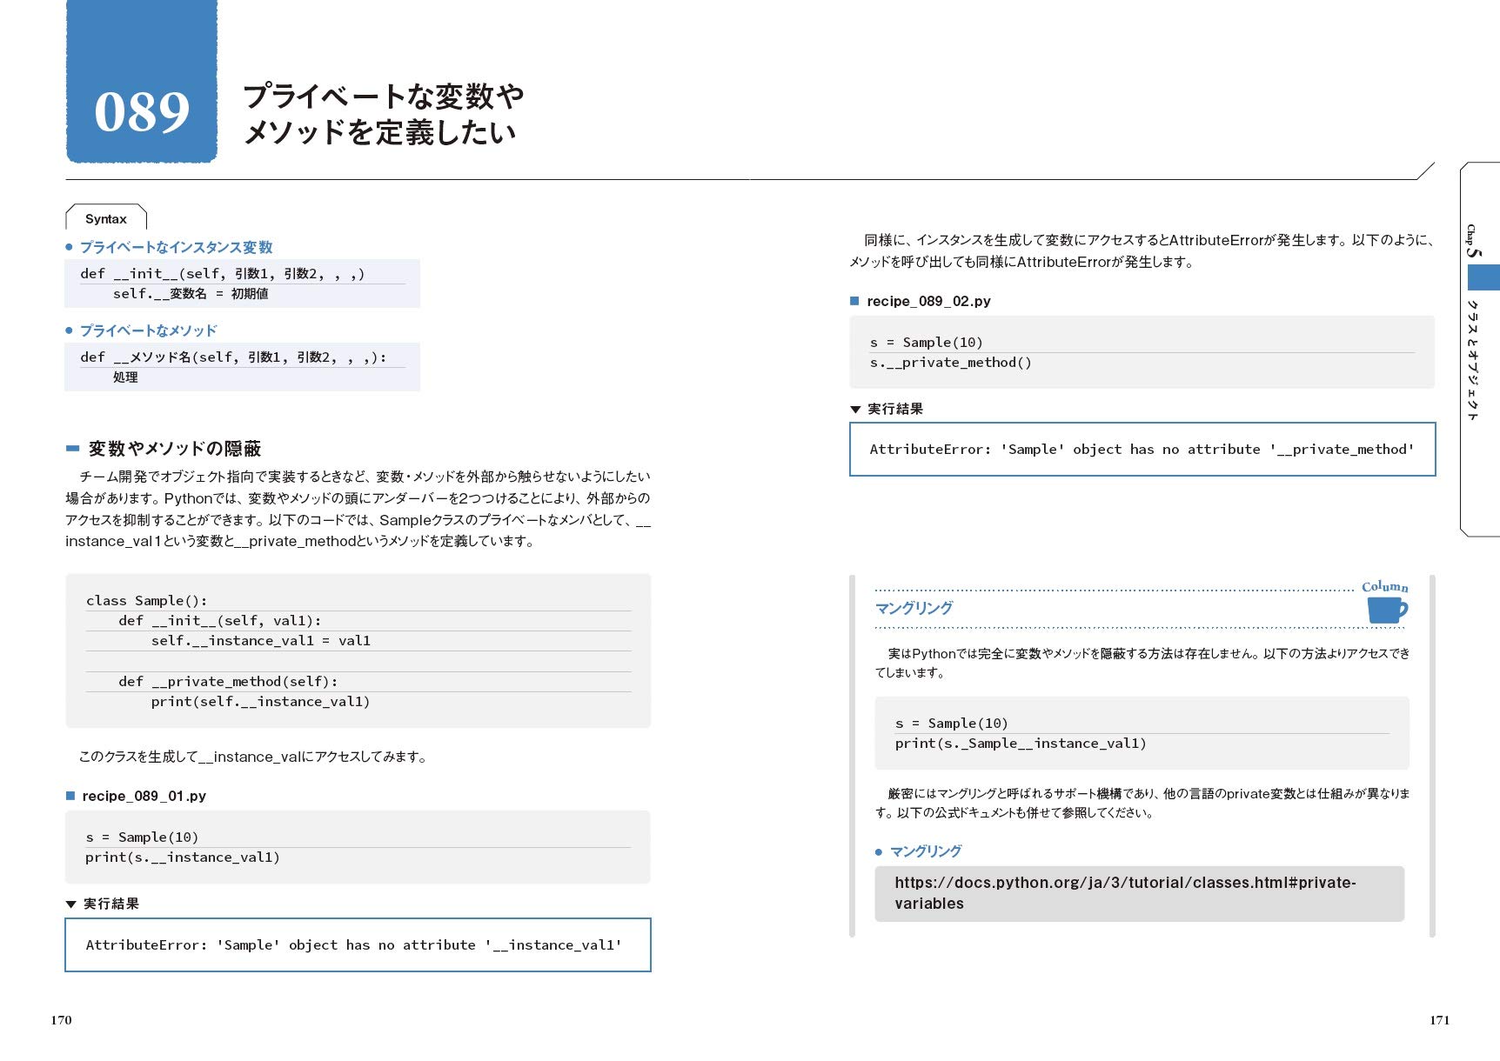1500x1061 pixels.
Task: Click the syntax line 'def __メソッド名(self, 引数1...'
Action: point(233,357)
